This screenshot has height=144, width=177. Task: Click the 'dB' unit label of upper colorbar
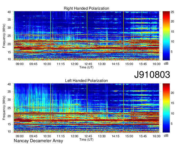166,64
